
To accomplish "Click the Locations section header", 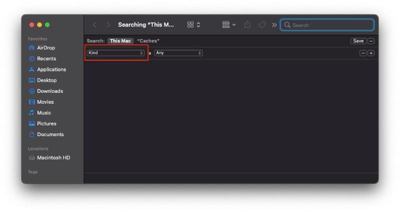I will tap(38, 149).
